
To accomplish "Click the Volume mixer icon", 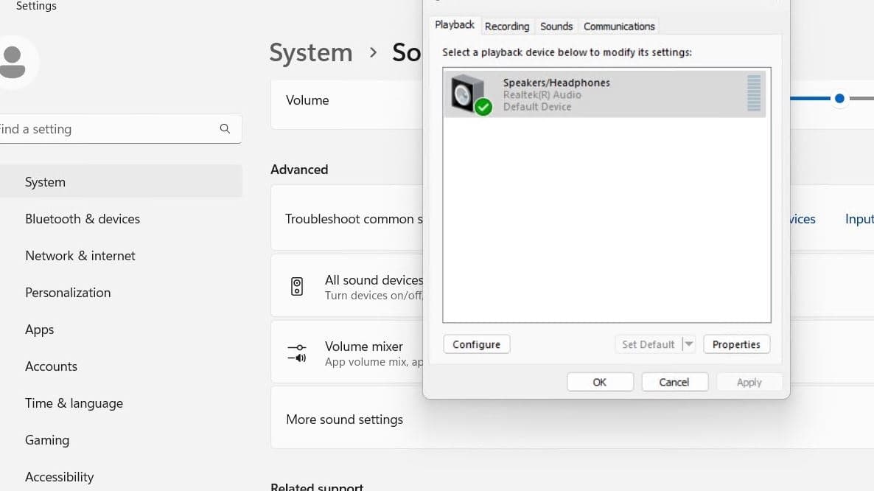I will 297,353.
